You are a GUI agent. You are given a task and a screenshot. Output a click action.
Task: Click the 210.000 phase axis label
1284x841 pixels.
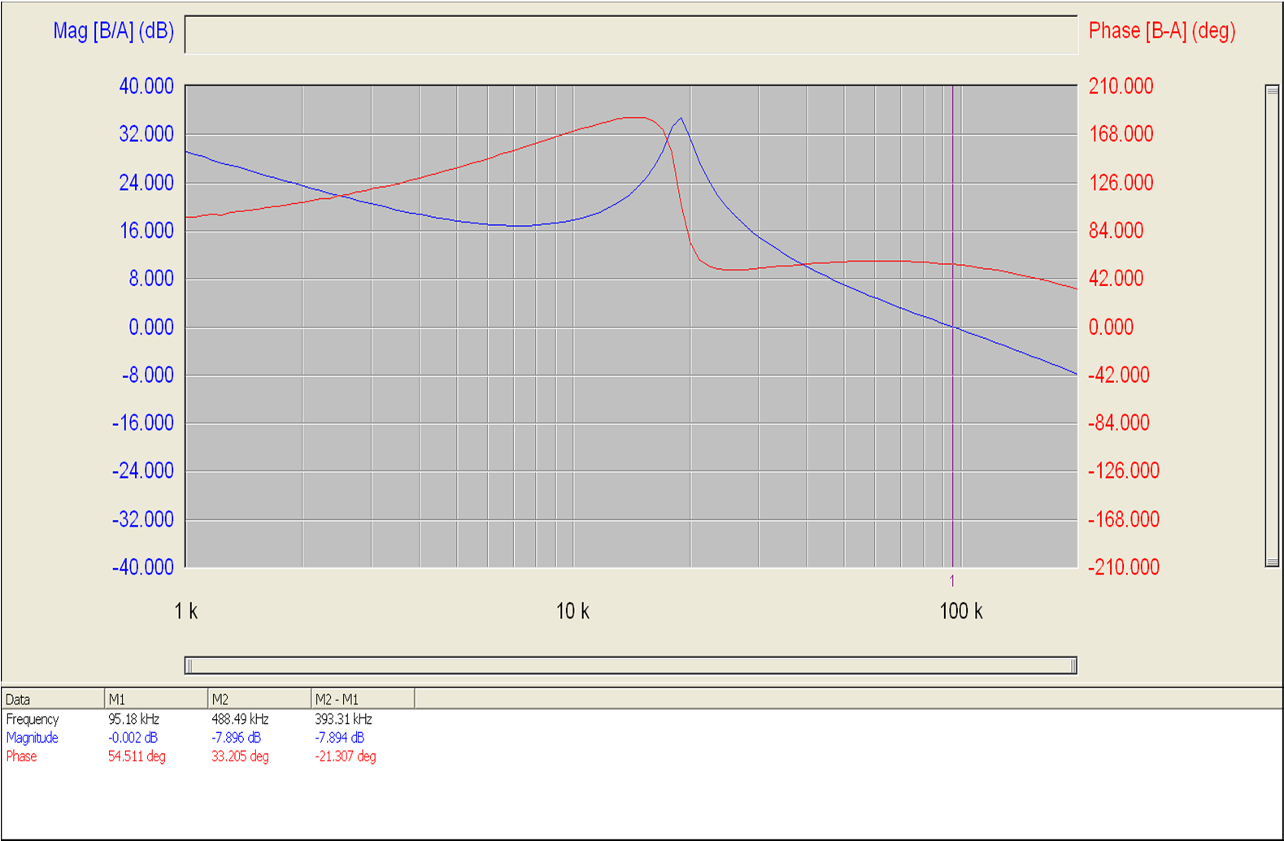point(1121,86)
